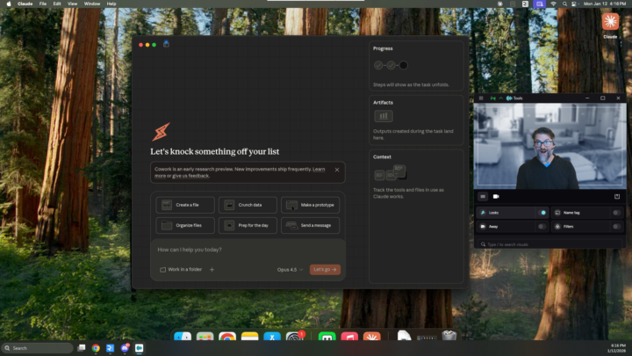This screenshot has width=632, height=356.
Task: Open App Store from the macOS dock
Action: [x=272, y=336]
